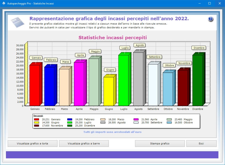Click the Settembre x-axis label
Viewport: 225px width, 165px height.
click(x=153, y=109)
